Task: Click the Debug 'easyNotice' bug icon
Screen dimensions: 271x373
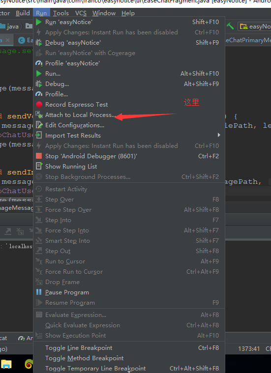Action: tap(38, 43)
